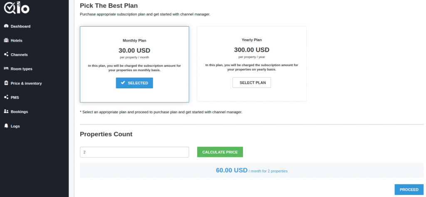Click the Bookings people icon
Viewport: 426px width, 197px height.
(x=6, y=112)
